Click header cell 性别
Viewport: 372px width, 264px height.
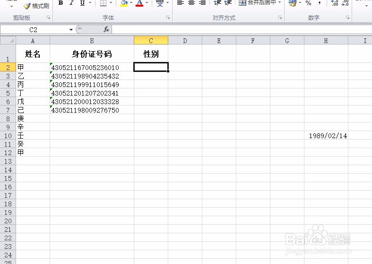pos(151,53)
